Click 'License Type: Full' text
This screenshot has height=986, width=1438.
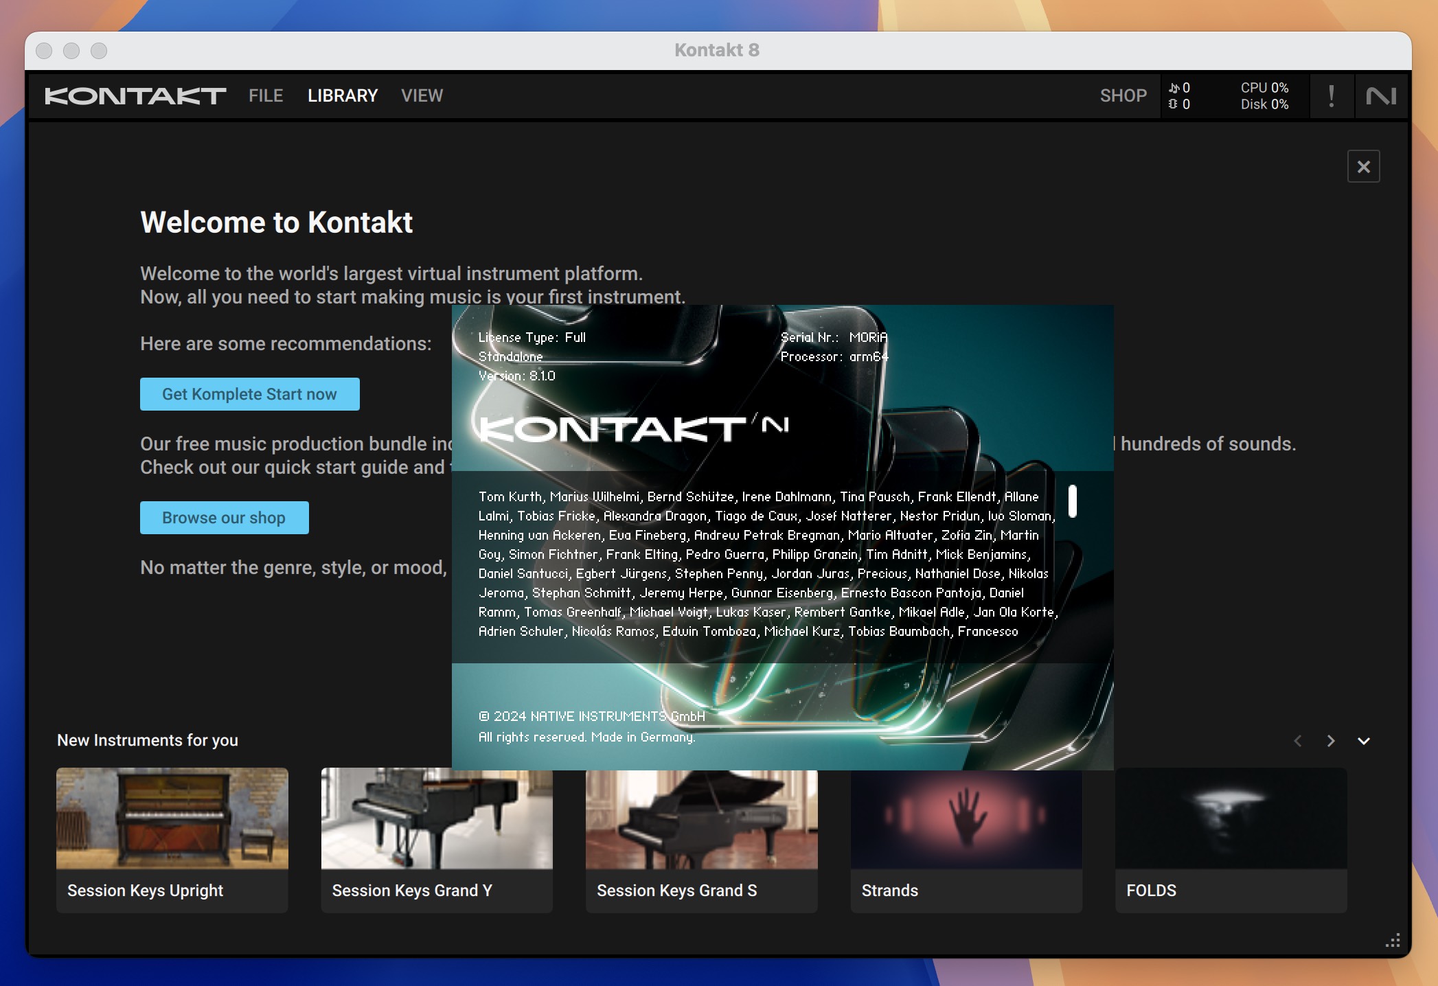[x=532, y=337]
